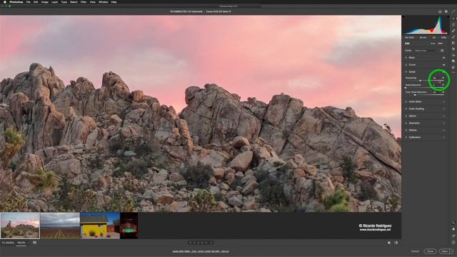Select the dark green-lit pool thumbnail

click(x=129, y=226)
